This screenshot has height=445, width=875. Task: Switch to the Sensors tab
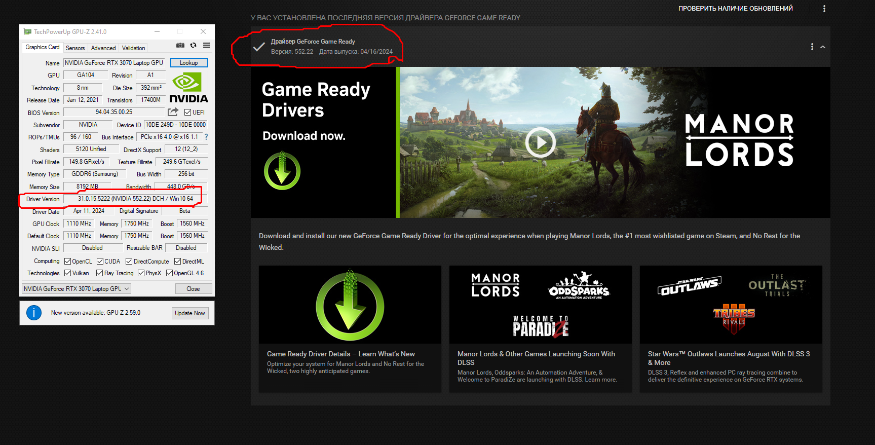tap(75, 48)
